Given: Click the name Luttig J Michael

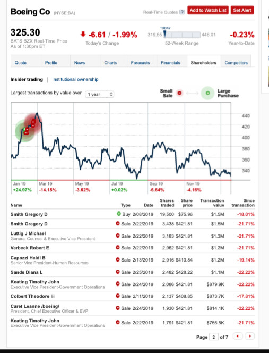Looking at the screenshot, I should tap(28, 233).
